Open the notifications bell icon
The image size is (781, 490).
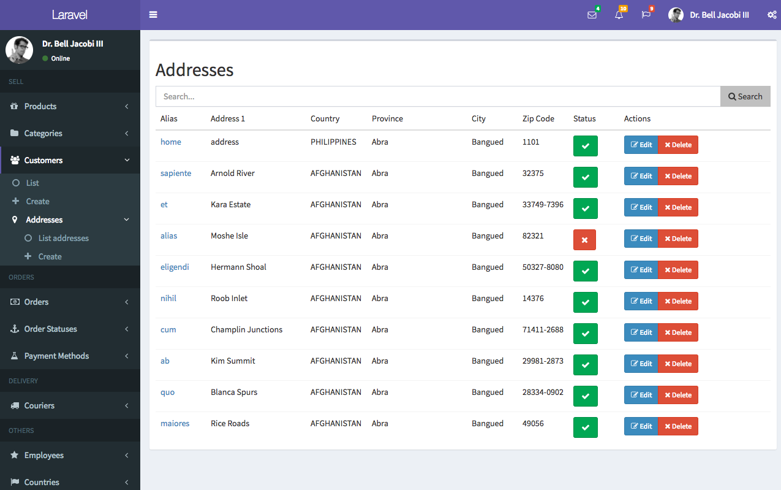pyautogui.click(x=619, y=15)
